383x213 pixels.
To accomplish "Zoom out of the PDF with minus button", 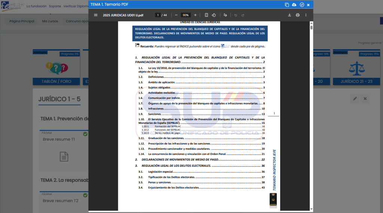I will 176,15.
